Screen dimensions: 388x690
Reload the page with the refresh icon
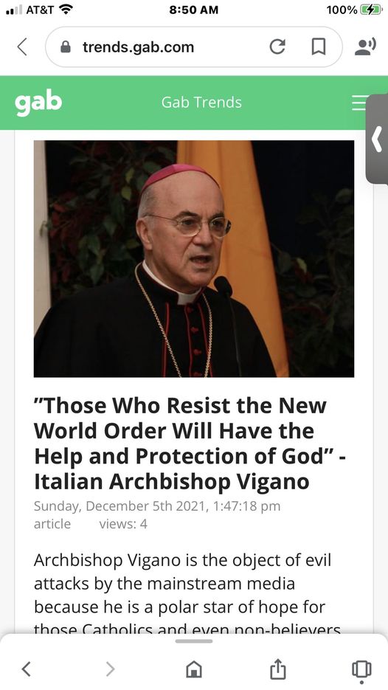coord(277,46)
